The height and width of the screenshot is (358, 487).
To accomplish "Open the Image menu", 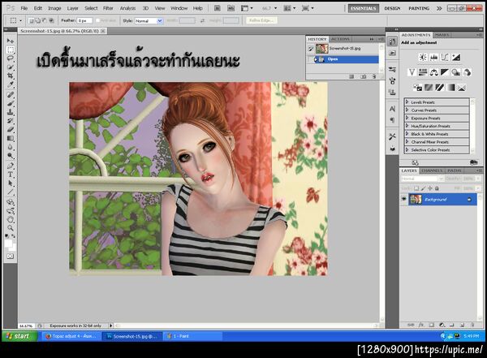I will [54, 8].
